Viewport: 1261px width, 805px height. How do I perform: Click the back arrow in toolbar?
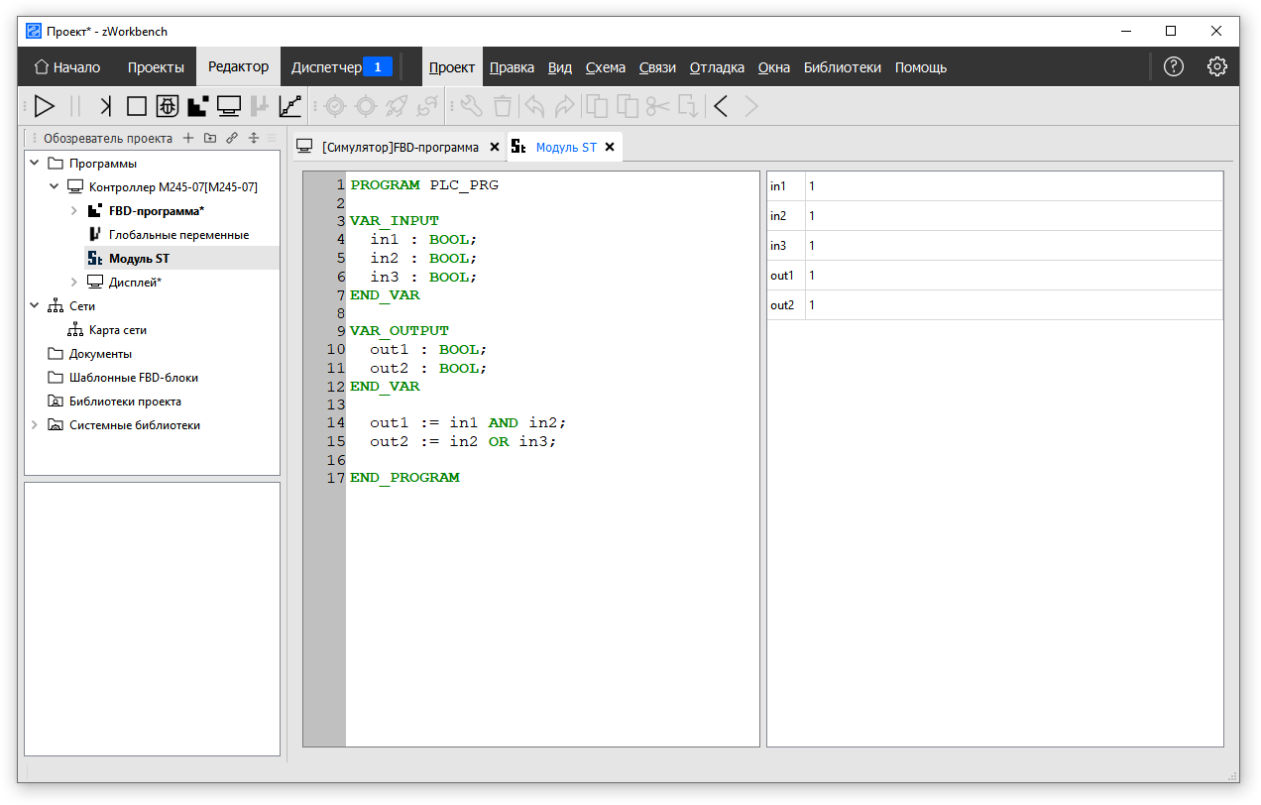coord(721,106)
